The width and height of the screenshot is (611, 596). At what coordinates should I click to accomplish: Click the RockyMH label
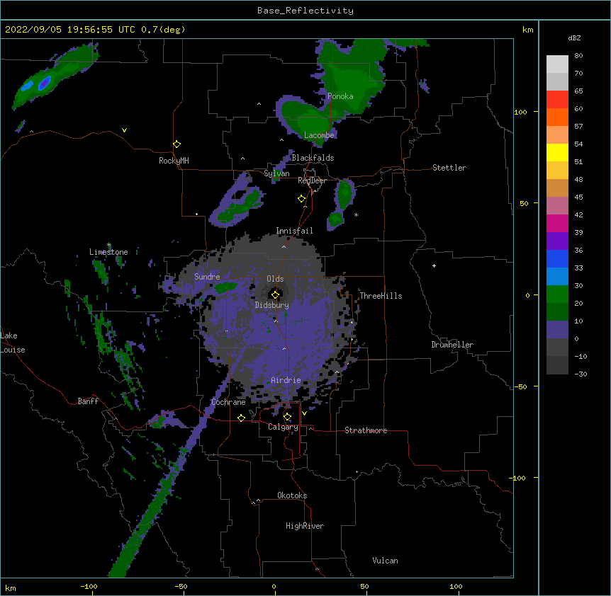click(174, 161)
